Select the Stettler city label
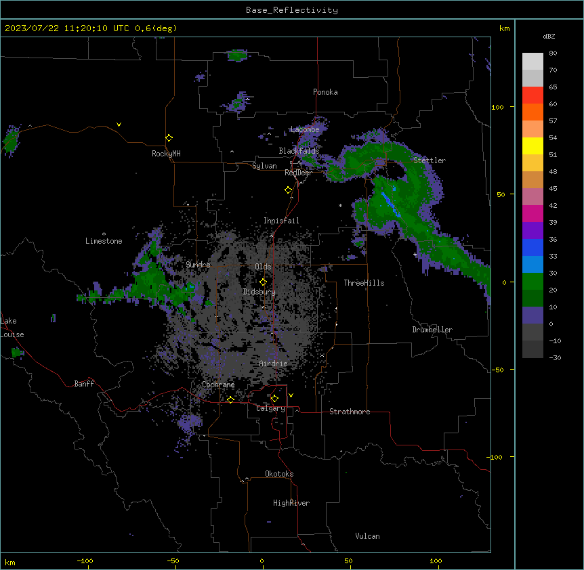 (x=430, y=160)
